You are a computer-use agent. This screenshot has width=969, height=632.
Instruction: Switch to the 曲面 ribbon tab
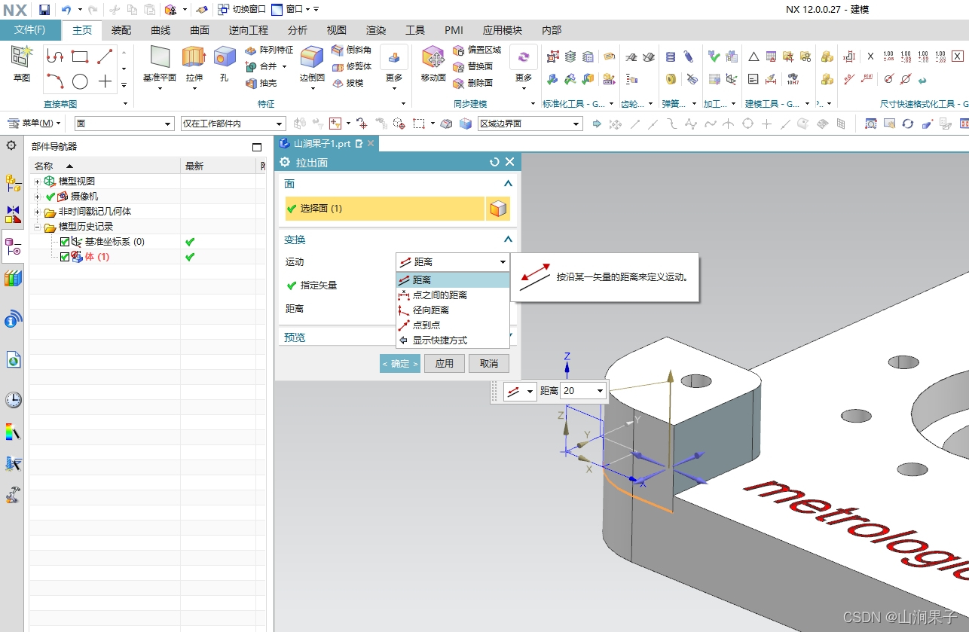pos(200,30)
